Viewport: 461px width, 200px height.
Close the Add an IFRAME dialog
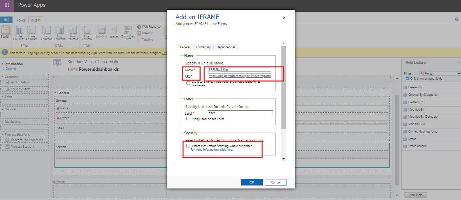tap(284, 18)
